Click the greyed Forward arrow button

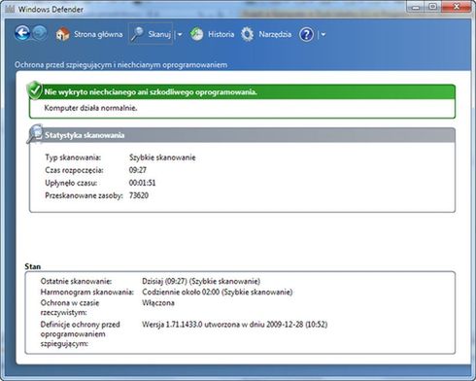pos(40,33)
